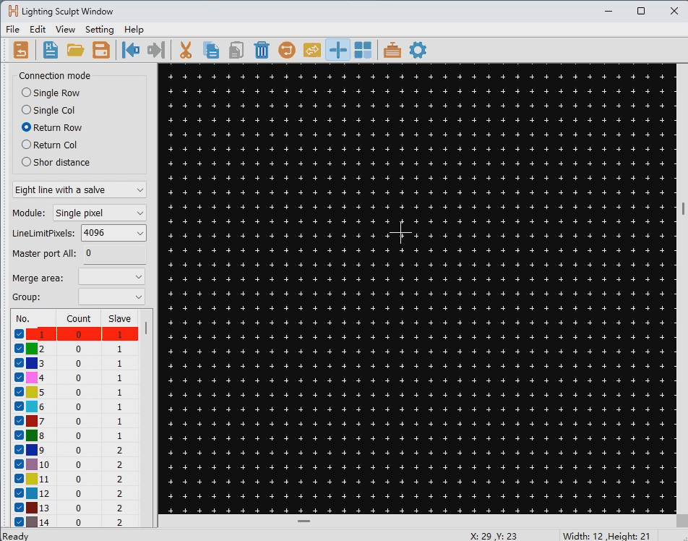Switch to Single Col connection mode

click(27, 110)
